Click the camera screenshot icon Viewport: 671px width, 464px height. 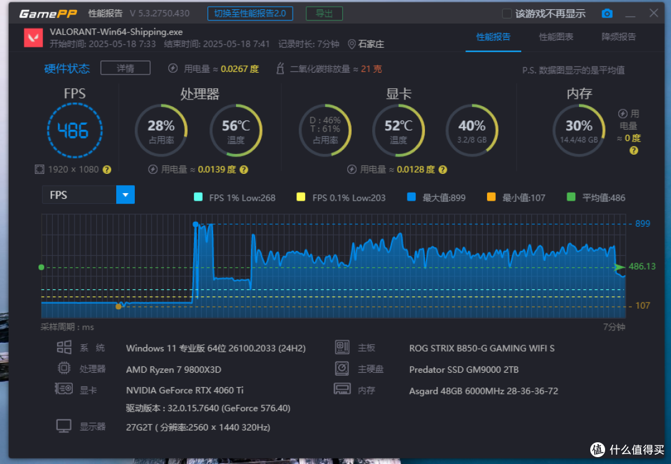607,14
